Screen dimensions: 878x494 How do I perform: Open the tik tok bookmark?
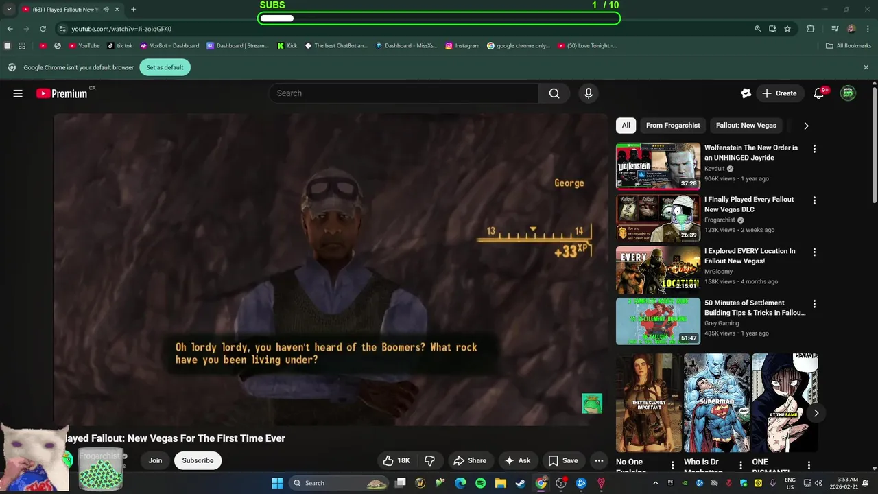[120, 46]
